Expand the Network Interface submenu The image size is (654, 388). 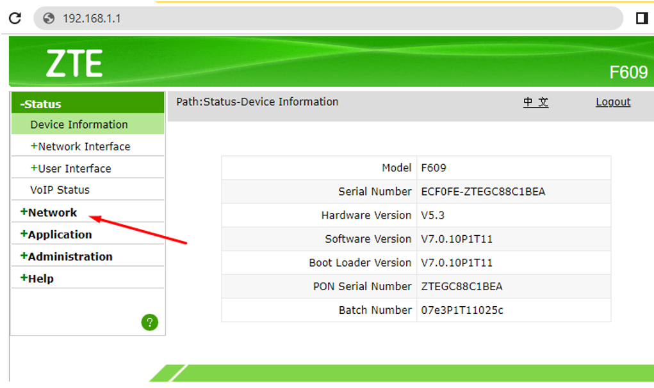click(83, 146)
